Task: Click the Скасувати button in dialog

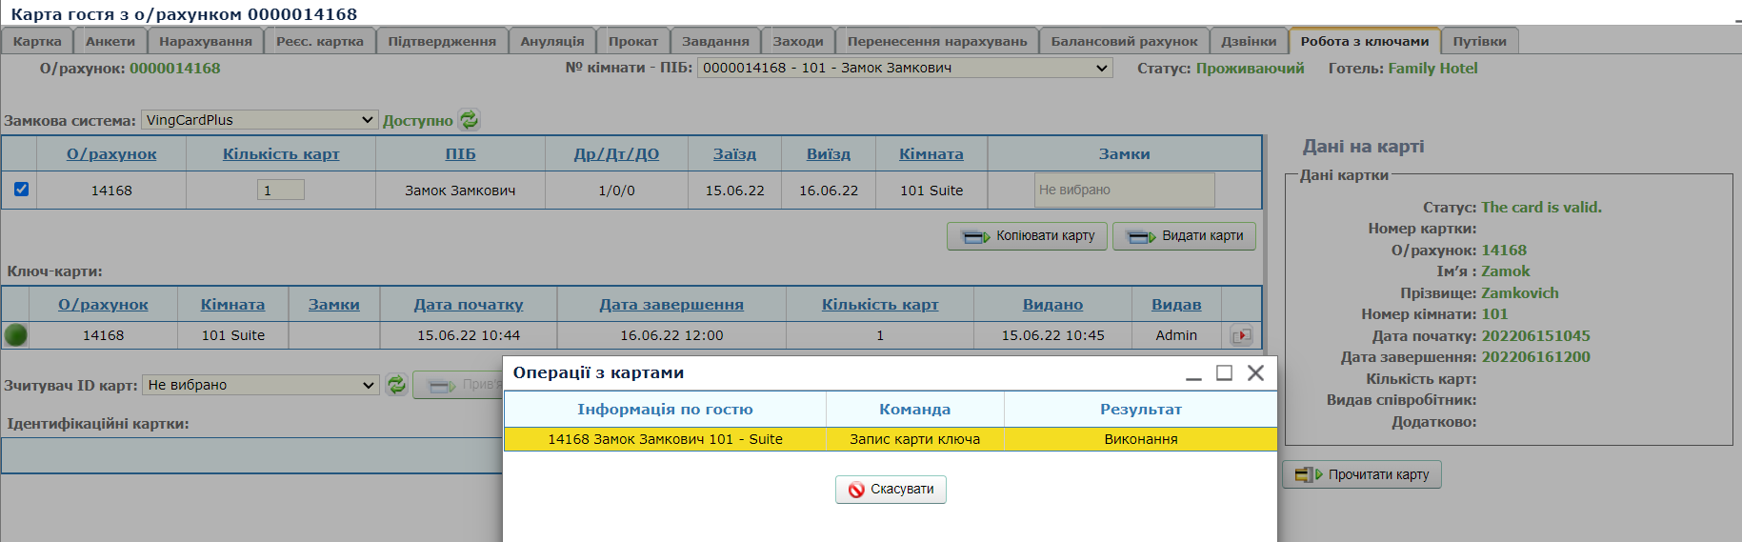Action: [x=891, y=490]
